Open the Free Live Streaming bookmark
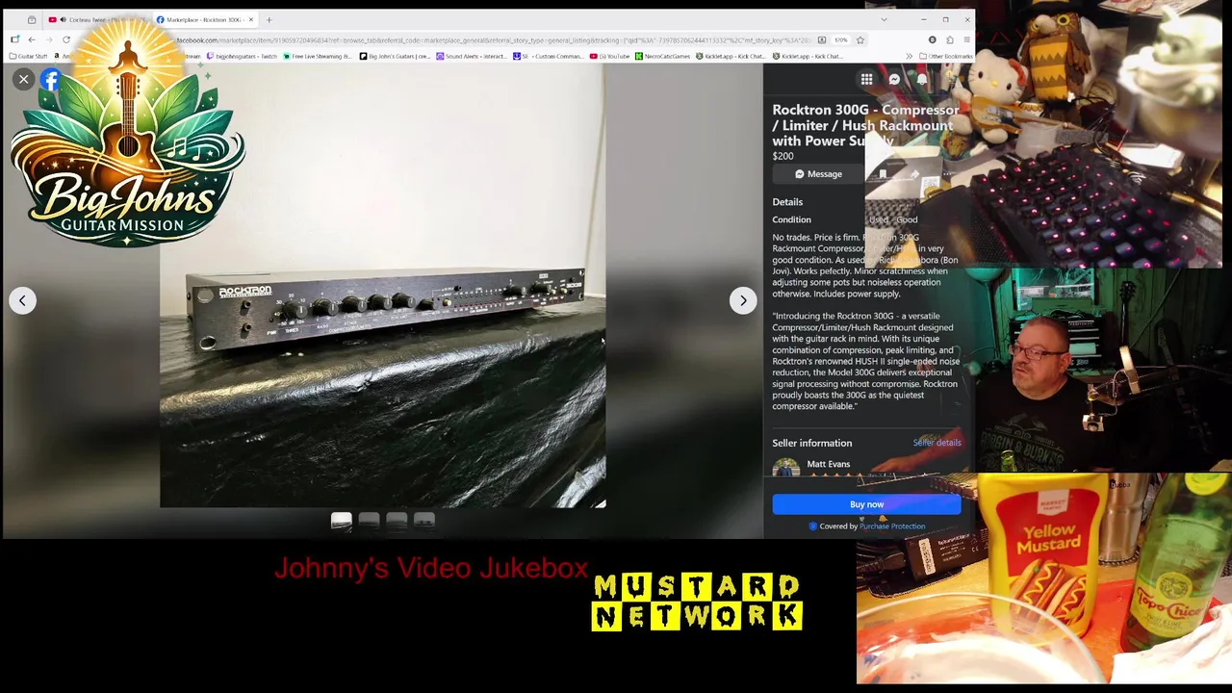The width and height of the screenshot is (1232, 693). 318,57
